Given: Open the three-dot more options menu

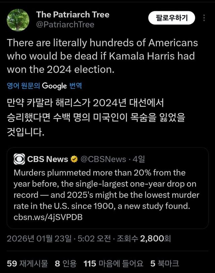Looking at the screenshot, I should [204, 18].
